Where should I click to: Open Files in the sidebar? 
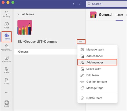point(6,81)
